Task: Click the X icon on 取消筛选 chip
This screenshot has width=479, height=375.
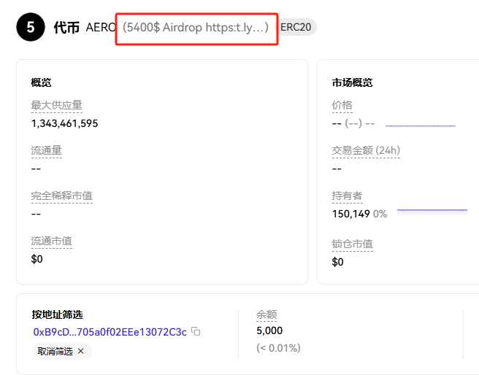Action: click(x=81, y=351)
